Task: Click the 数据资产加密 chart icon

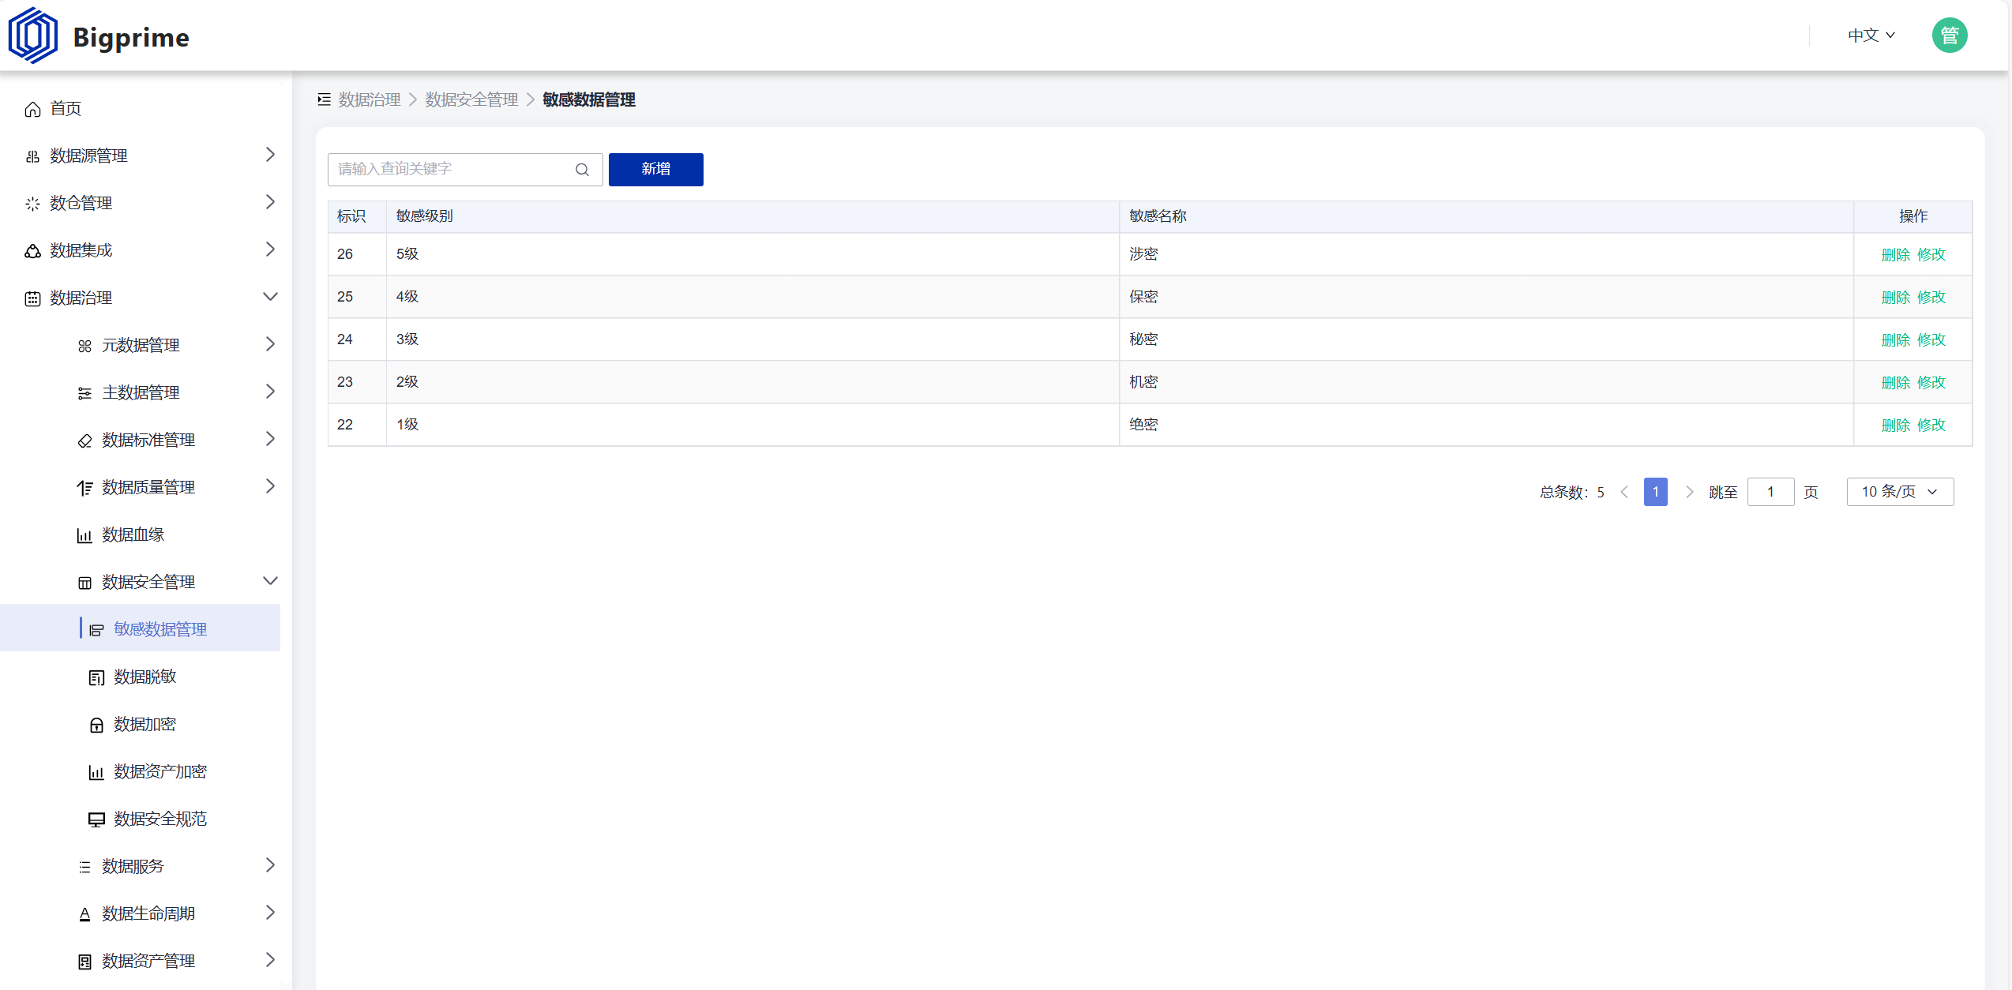Action: pos(96,772)
